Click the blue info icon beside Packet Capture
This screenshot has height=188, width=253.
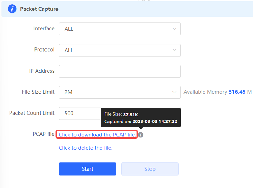point(12,9)
